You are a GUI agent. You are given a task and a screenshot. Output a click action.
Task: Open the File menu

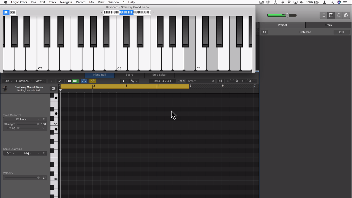click(x=33, y=2)
